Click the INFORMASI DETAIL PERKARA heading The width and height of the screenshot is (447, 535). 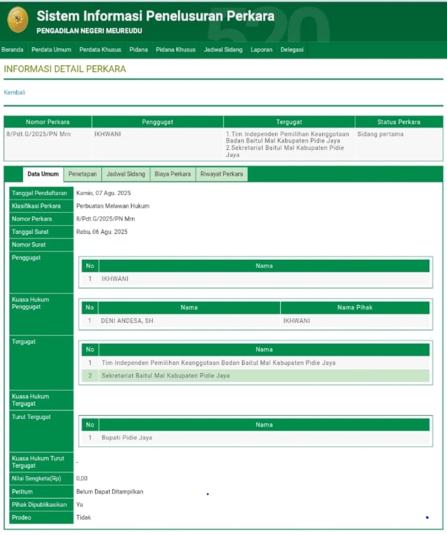click(x=65, y=69)
